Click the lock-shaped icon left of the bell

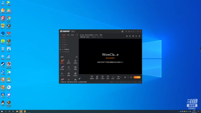[130, 36]
